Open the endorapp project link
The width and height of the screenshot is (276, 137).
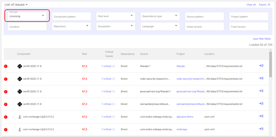click(x=182, y=129)
